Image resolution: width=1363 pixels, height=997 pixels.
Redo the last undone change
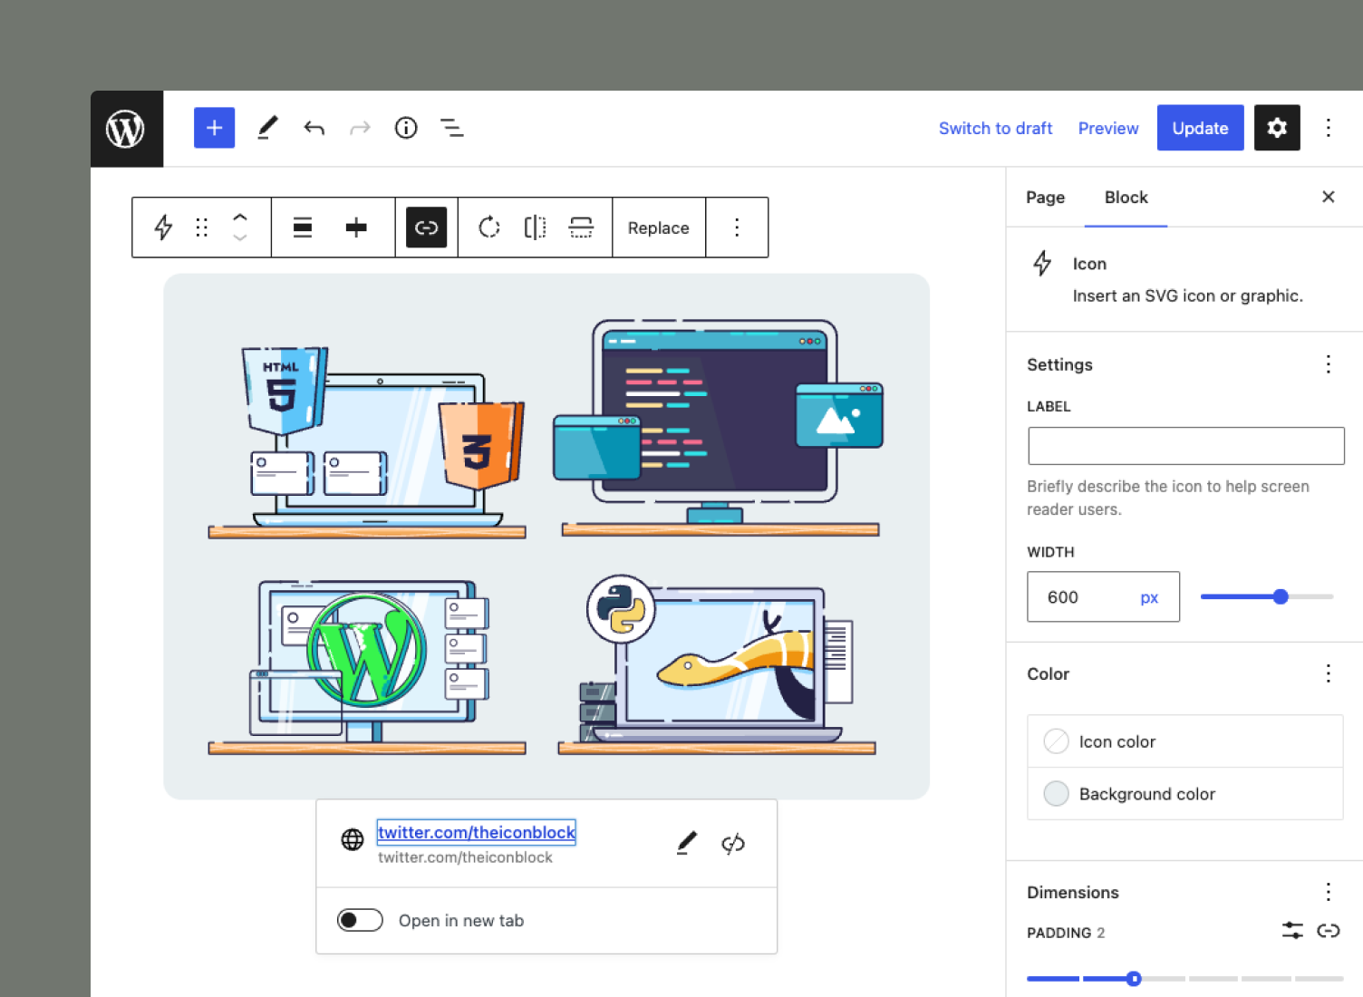(360, 128)
